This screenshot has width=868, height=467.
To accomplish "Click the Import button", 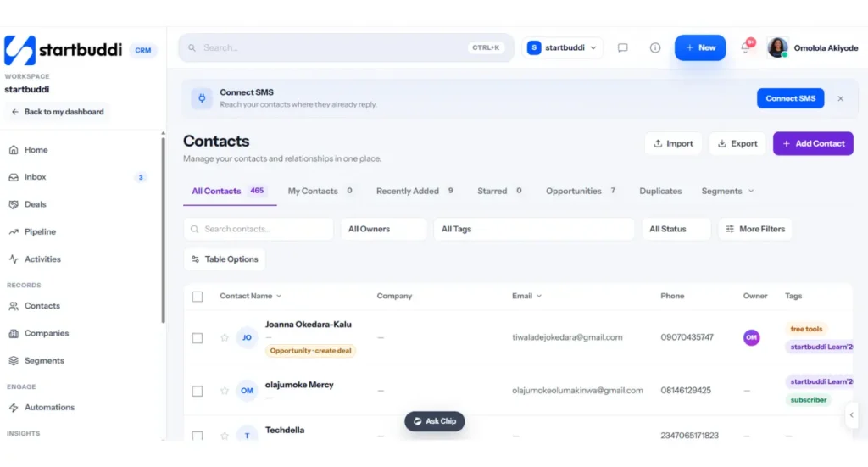I will pos(673,144).
